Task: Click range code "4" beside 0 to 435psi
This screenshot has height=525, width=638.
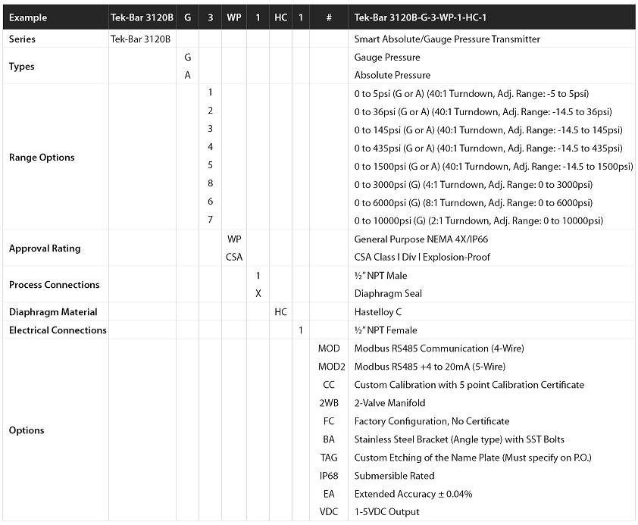Action: click(211, 147)
